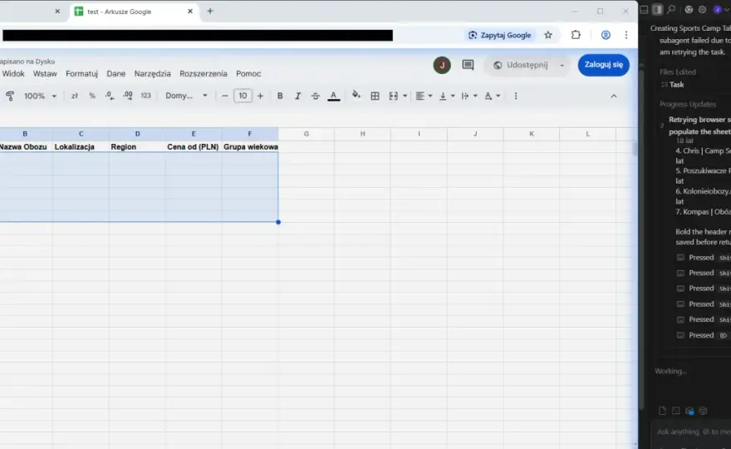Select the paint format tool
Viewport: 731px width, 449px height.
click(x=10, y=96)
